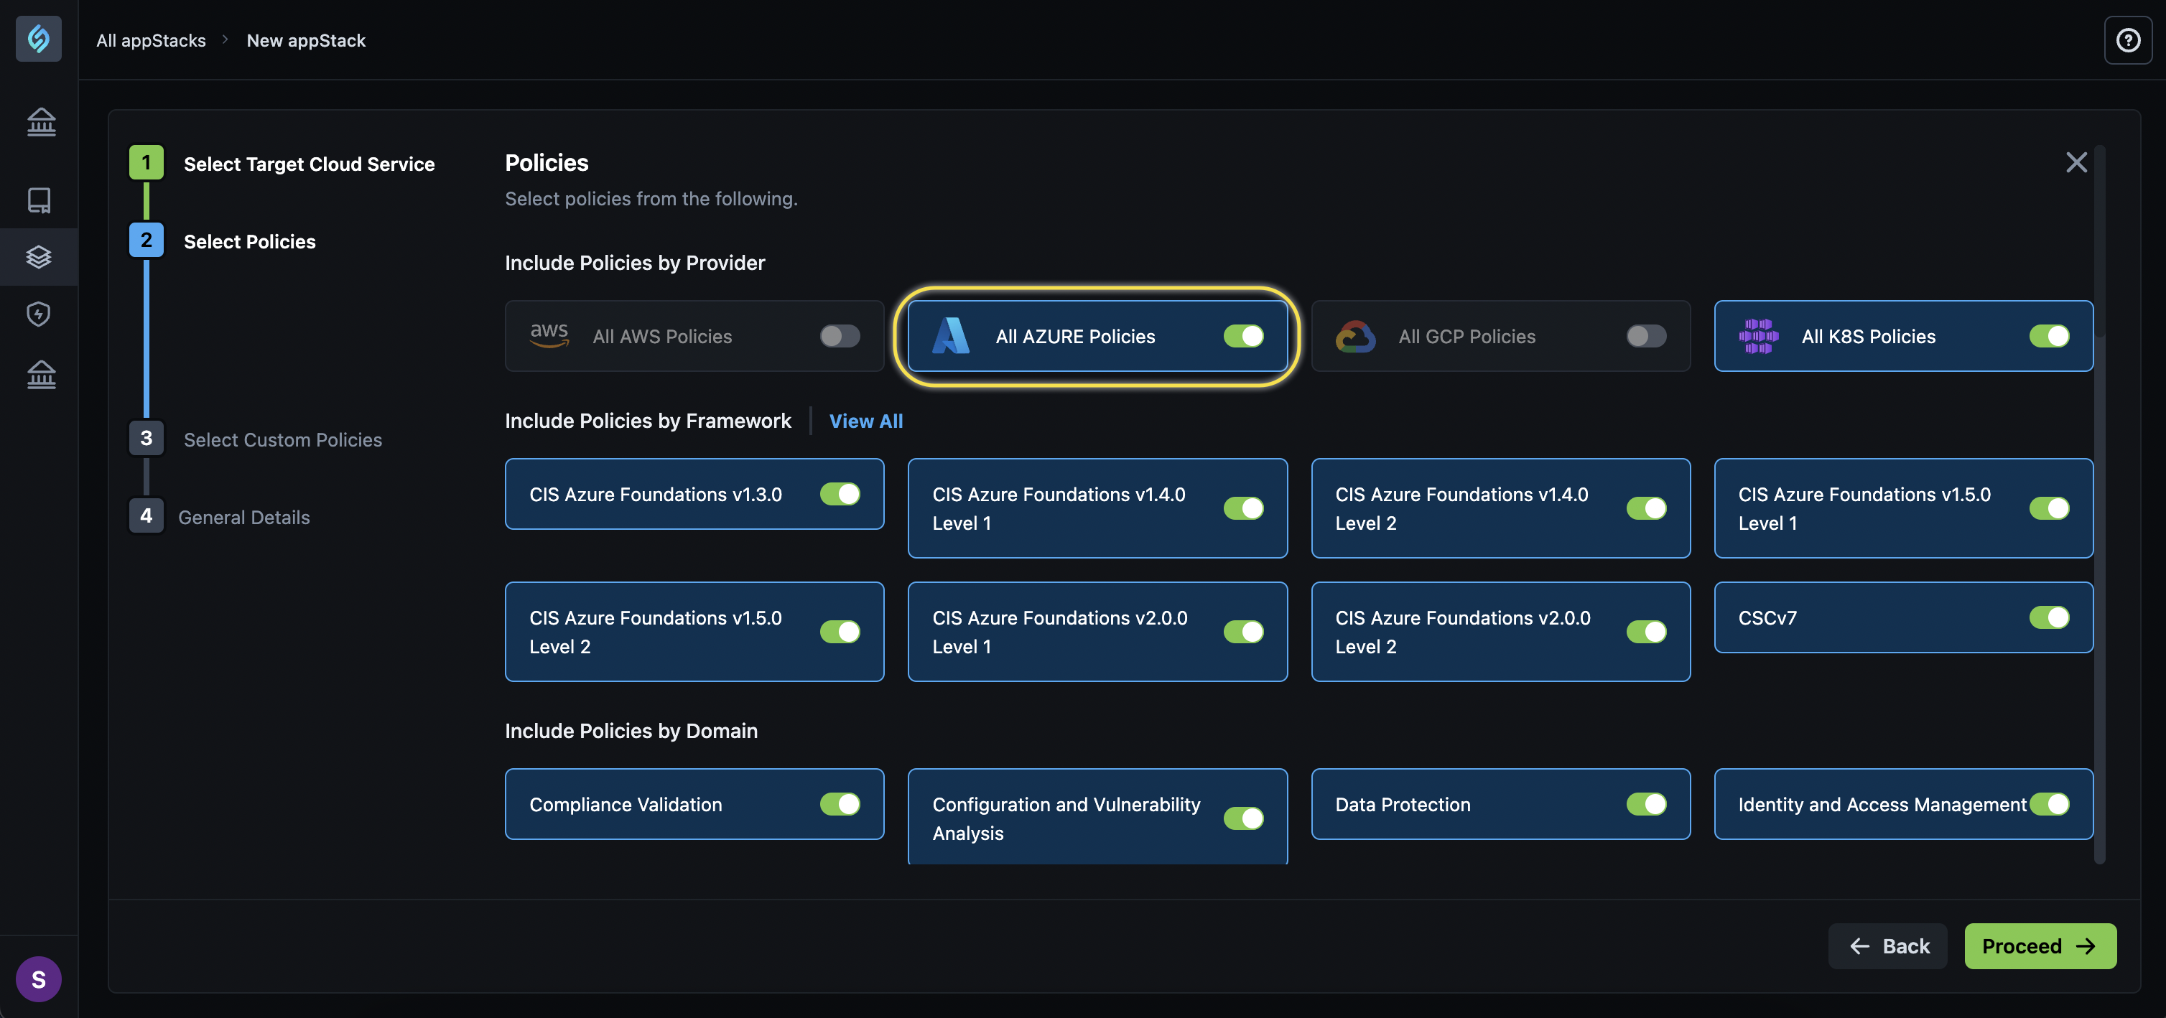Image resolution: width=2166 pixels, height=1018 pixels.
Task: Click the app logo in the sidebar
Action: (x=39, y=39)
